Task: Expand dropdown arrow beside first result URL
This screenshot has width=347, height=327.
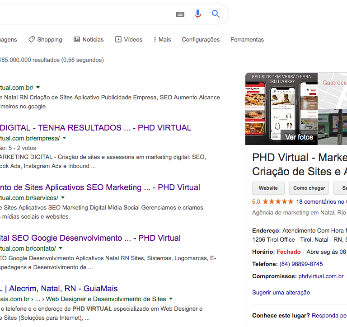Action: [38, 87]
